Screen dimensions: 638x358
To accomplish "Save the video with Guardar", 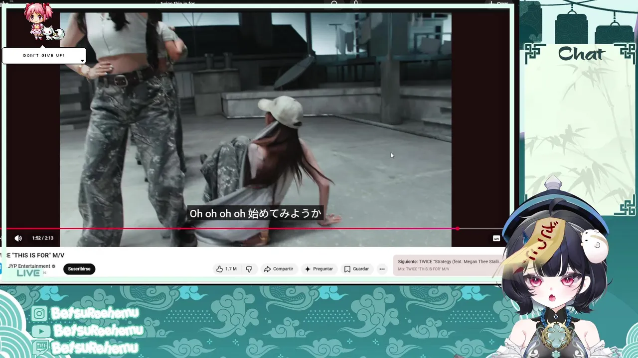I will pyautogui.click(x=356, y=269).
